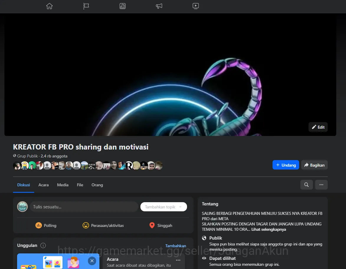Screen dimensions: 346x269
Task: Click the Dapat dilihat eye icon
Action: click(x=204, y=258)
